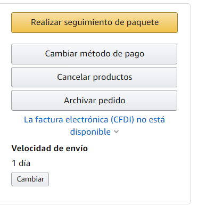Show CFDI invoice unavailable details dropdown arrow
This screenshot has width=198, height=206.
click(116, 131)
